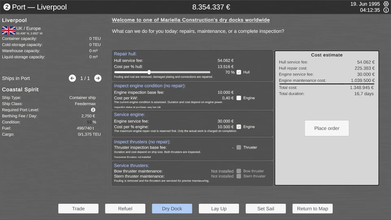Enable Thruster inspection checkbox

(239, 147)
